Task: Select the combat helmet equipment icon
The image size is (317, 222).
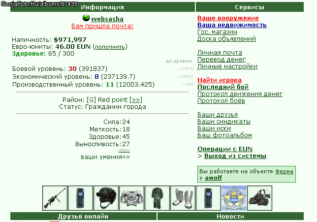Action: pos(106,198)
